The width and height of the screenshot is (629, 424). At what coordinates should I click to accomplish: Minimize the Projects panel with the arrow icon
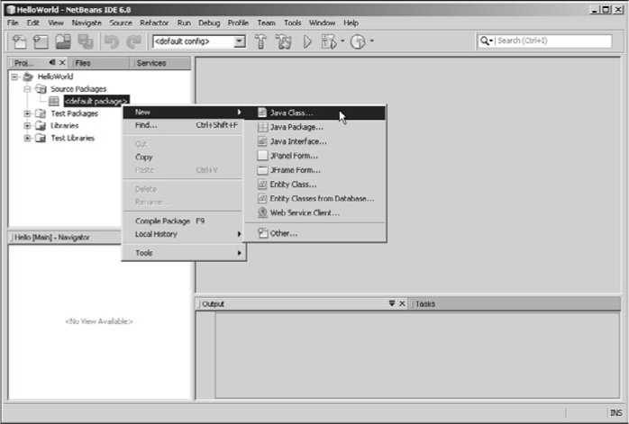point(52,62)
